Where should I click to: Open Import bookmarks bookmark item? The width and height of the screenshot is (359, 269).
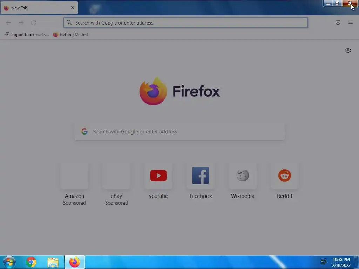27,35
